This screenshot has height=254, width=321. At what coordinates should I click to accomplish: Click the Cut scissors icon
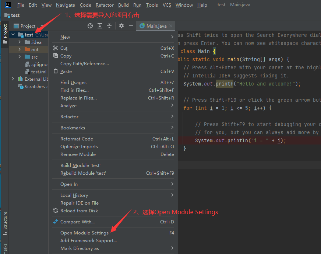coord(56,48)
